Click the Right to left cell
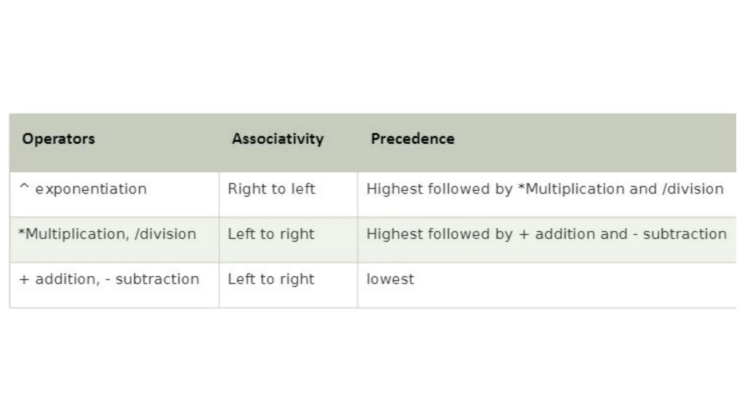 [x=271, y=189]
